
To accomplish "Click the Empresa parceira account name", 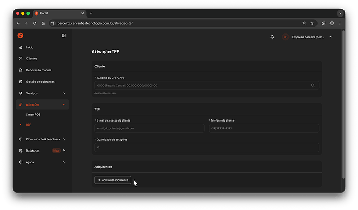I will [308, 37].
